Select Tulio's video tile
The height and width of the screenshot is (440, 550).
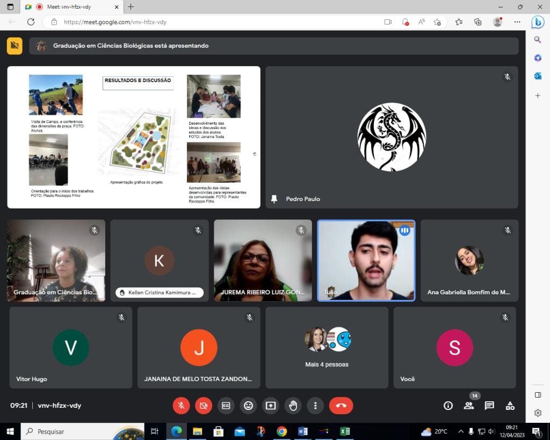click(x=366, y=261)
